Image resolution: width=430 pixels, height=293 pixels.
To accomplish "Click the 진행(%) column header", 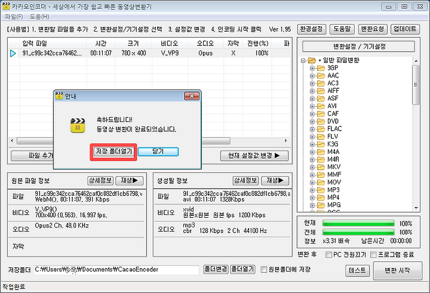I will 258,44.
